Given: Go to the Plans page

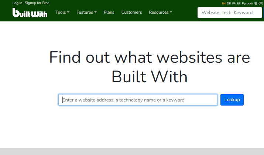Looking at the screenshot, I should click(109, 12).
